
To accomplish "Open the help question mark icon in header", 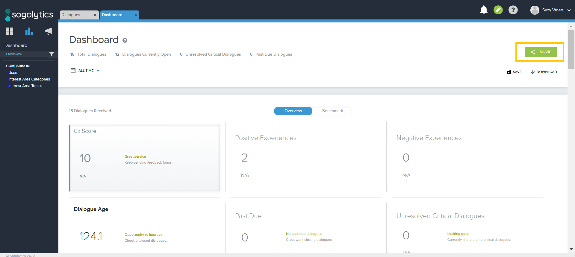I will [513, 10].
